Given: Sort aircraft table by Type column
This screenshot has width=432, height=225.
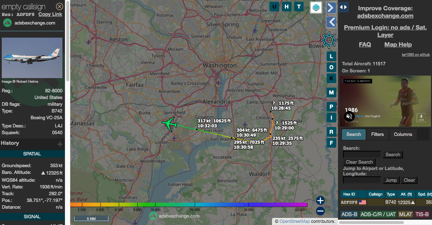Looking at the screenshot, I should pos(391,194).
